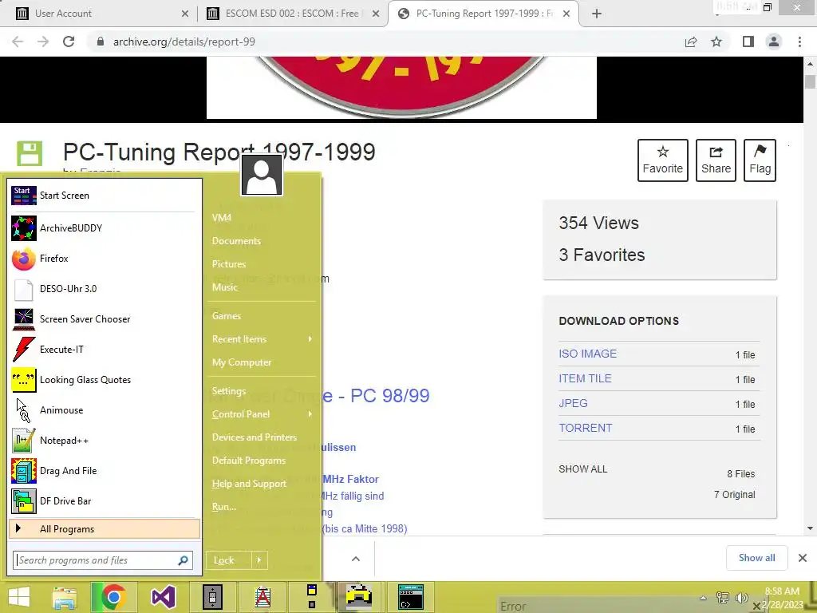Reload the archive.org page

point(69,42)
